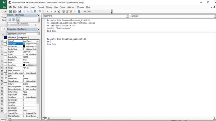The height and width of the screenshot is (121, 216).
Task: Click the Paste icon in toolbar
Action: pos(31,11)
